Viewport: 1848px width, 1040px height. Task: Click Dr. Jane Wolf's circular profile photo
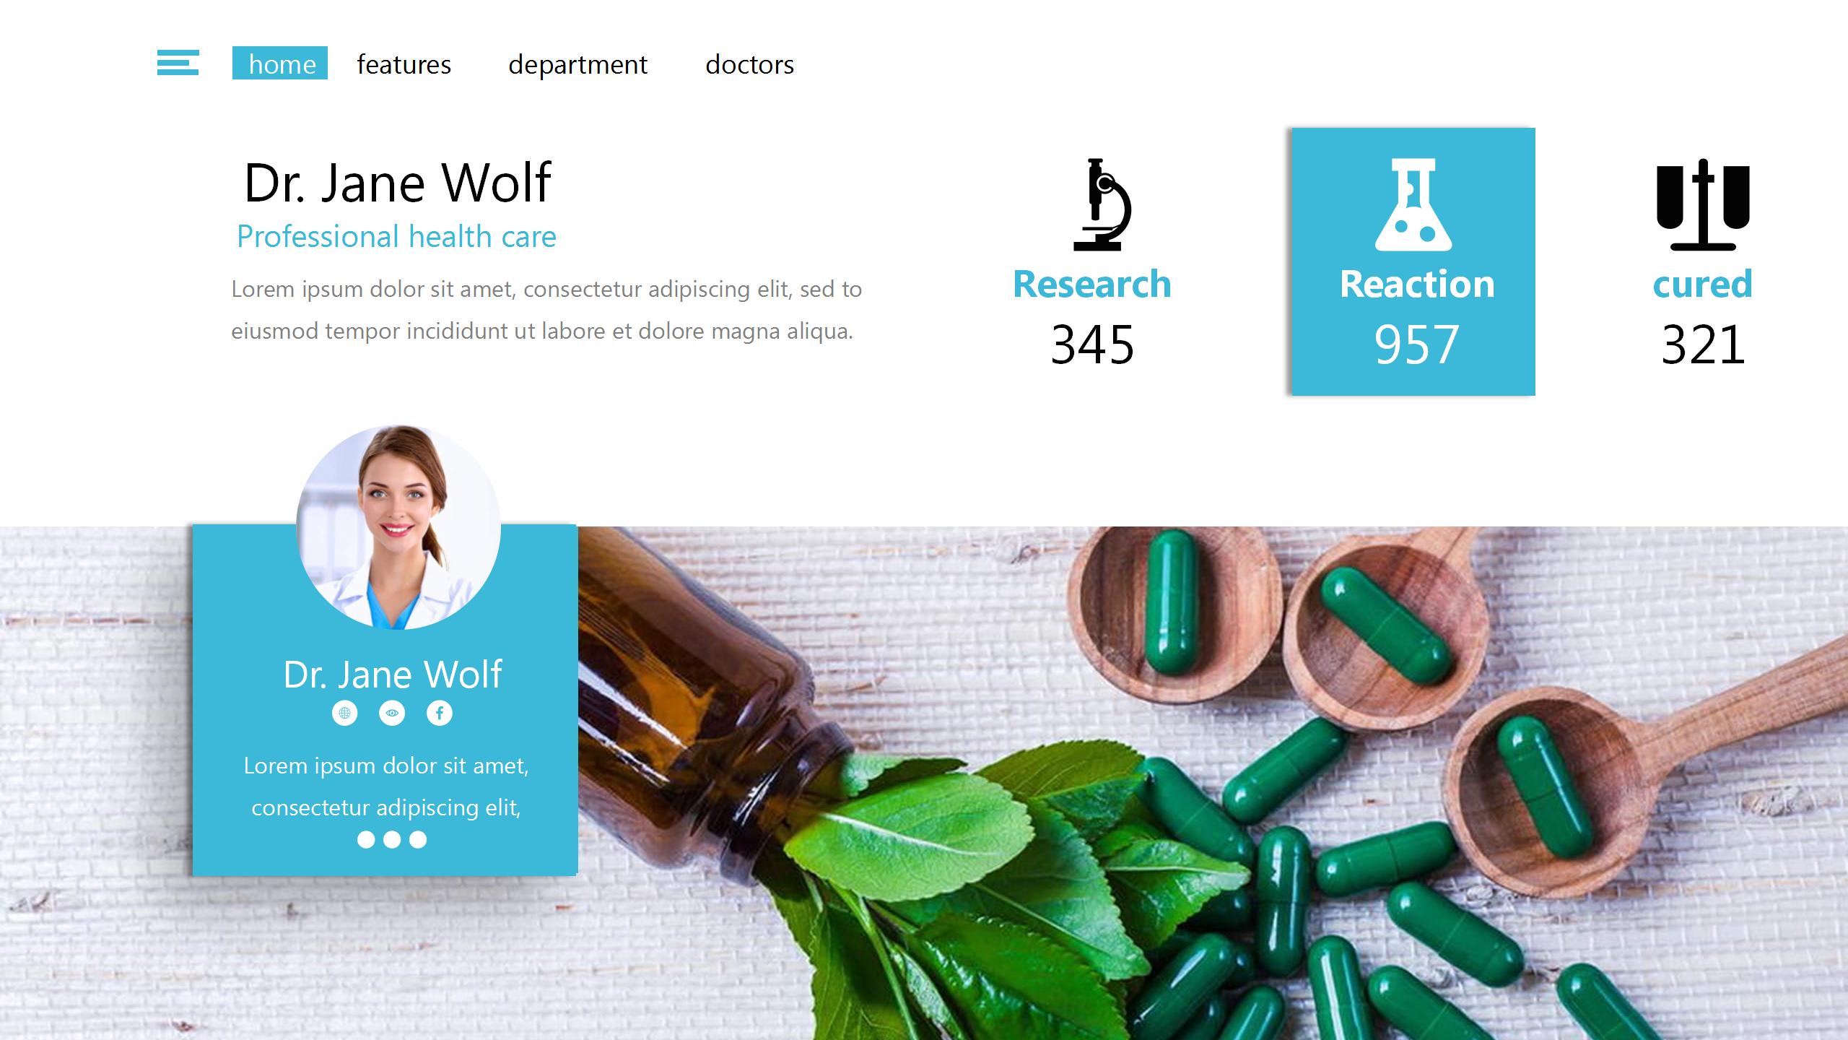pos(398,527)
